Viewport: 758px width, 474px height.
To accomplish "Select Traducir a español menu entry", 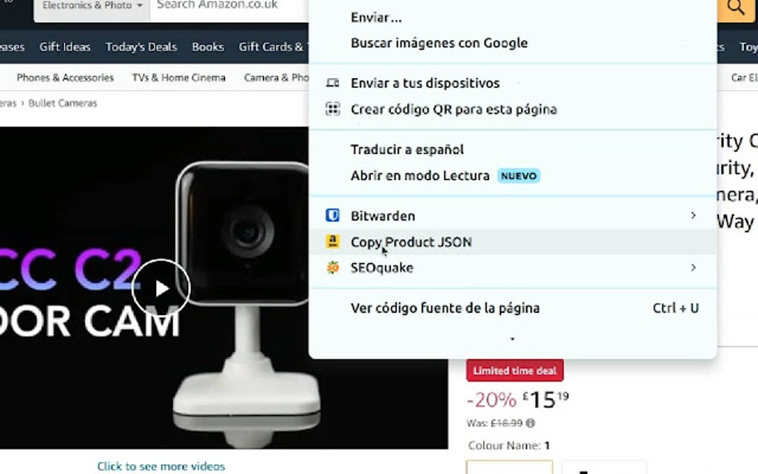I will 407,149.
